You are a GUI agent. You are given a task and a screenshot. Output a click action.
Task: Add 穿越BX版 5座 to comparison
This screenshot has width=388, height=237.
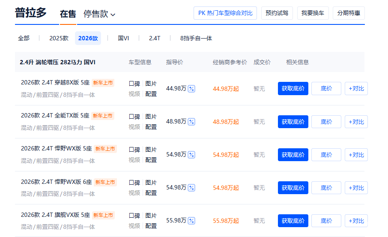click(x=356, y=88)
